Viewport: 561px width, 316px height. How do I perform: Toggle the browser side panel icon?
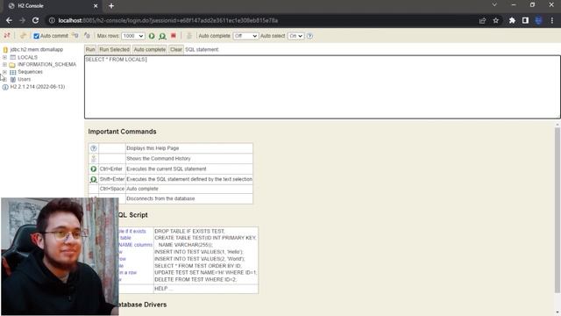point(525,20)
